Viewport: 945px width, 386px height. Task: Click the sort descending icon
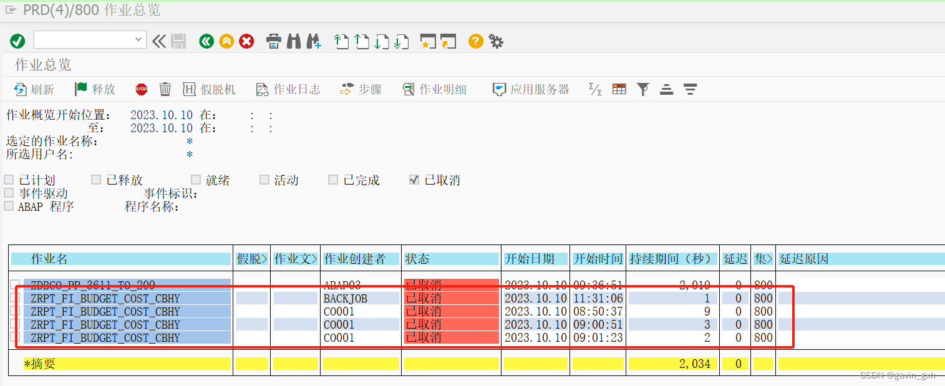(690, 89)
